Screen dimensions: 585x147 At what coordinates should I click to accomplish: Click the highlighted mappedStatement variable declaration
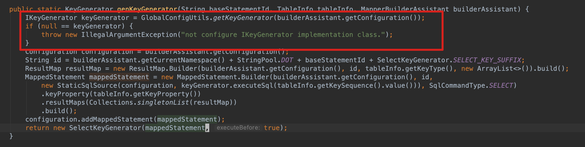point(119,77)
